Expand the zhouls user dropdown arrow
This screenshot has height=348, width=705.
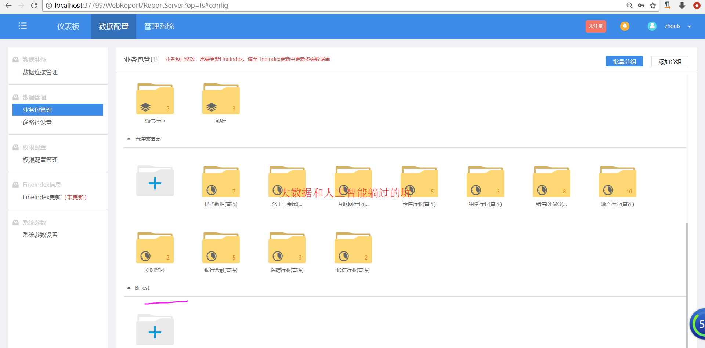[x=690, y=26]
